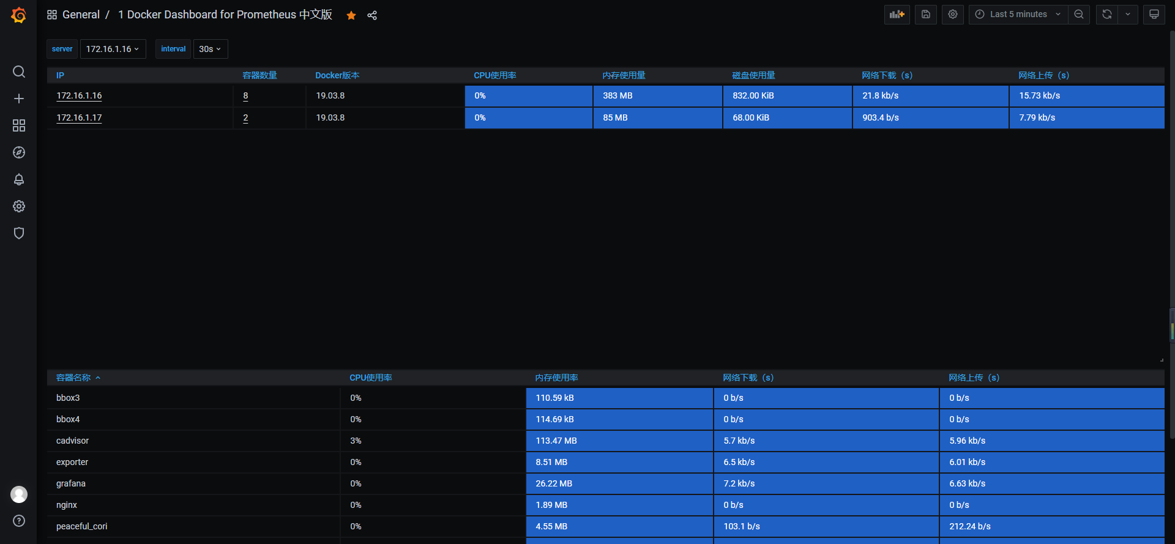Open the Explore compass icon
The image size is (1175, 544).
[19, 152]
